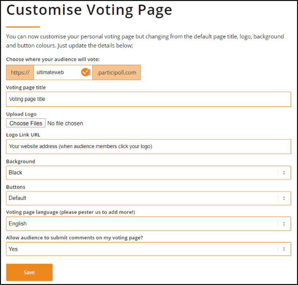Click the orange Save button
Screen dimensions: 298x285
tap(29, 272)
